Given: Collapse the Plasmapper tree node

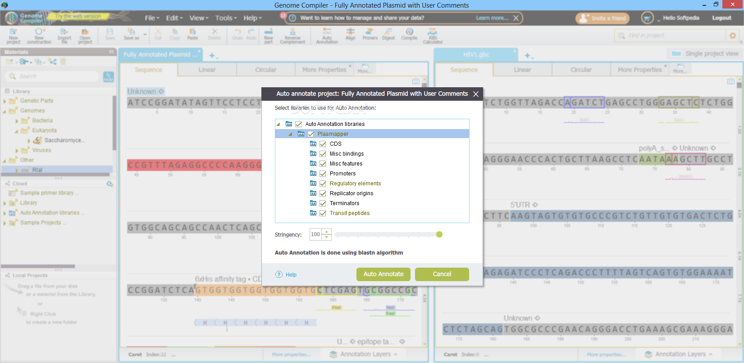Looking at the screenshot, I should (290, 134).
